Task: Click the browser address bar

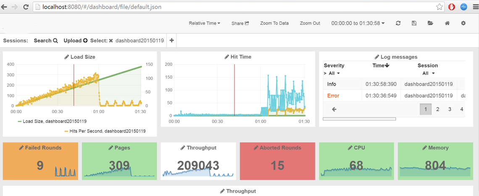Action: point(238,7)
